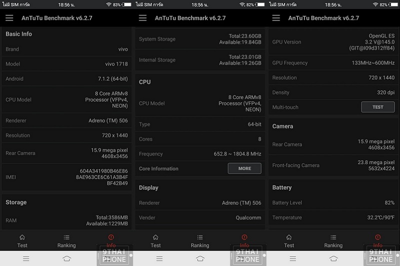This screenshot has height=266, width=400.
Task: Tap Ranking tab icon on the CPU screen
Action: (x=200, y=237)
